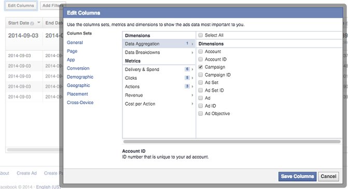Select Delivery & Spend metrics
The image size is (348, 189).
point(159,69)
